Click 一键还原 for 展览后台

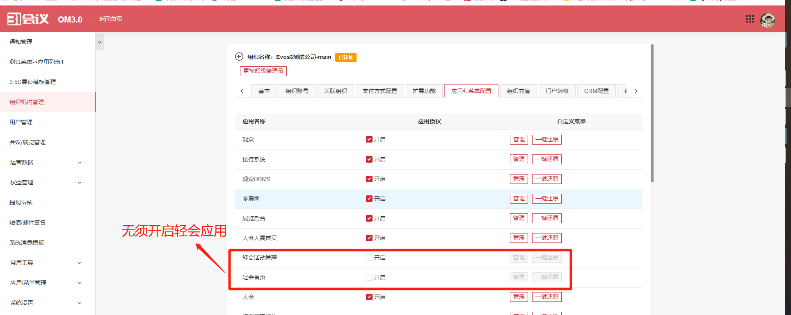pos(547,218)
